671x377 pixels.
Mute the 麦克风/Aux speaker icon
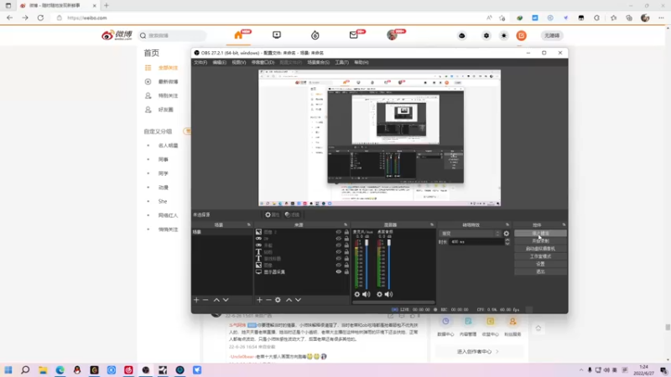coord(367,294)
